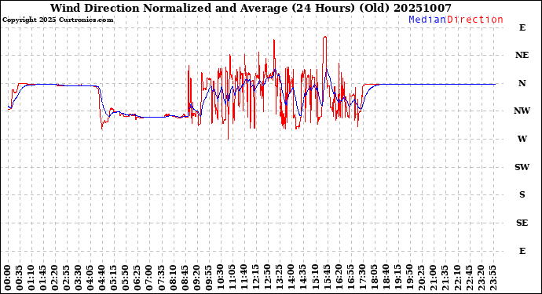Screen dimensions: 542x294
Task: Click the 00:00 time label
Action: [8, 278]
